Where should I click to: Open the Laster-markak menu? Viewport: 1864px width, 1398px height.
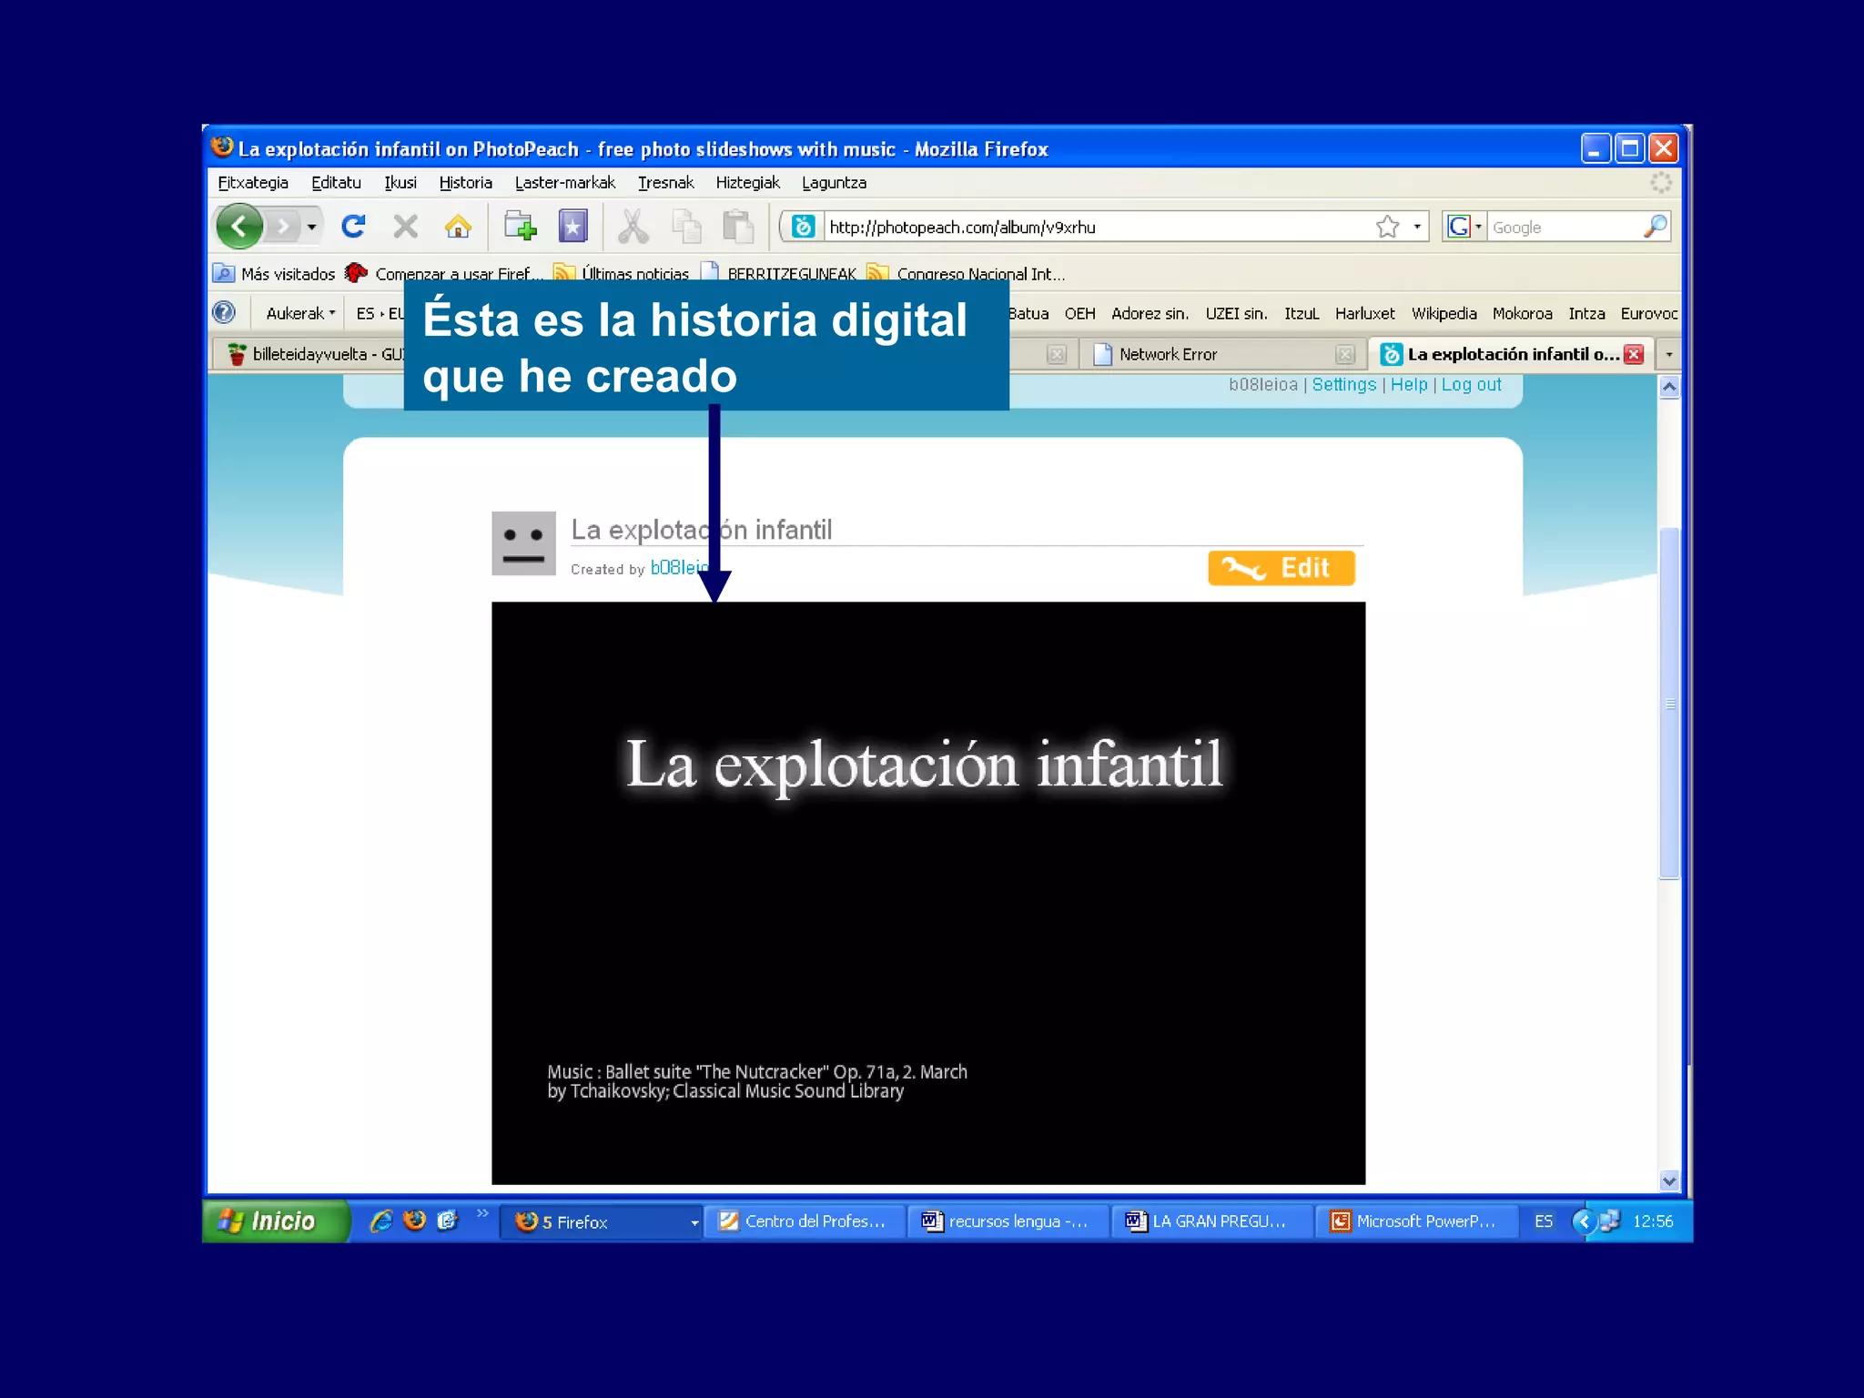[564, 182]
